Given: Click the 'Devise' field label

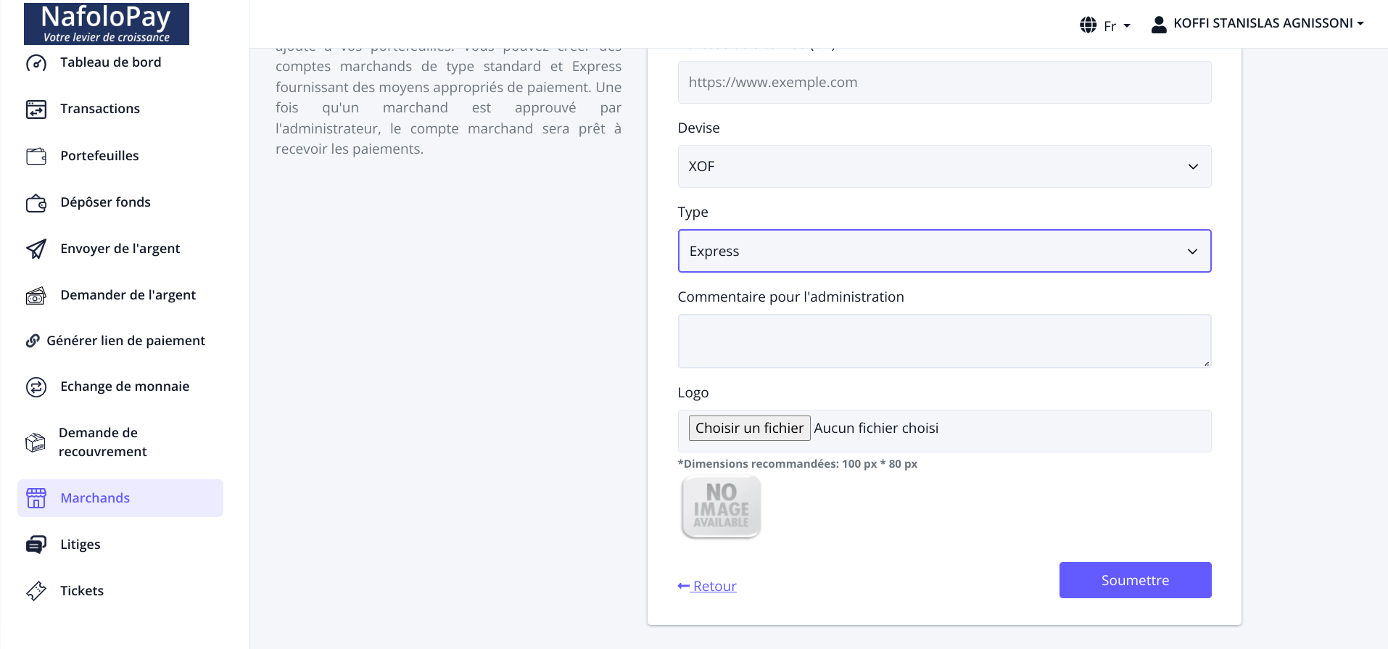Looking at the screenshot, I should [698, 128].
